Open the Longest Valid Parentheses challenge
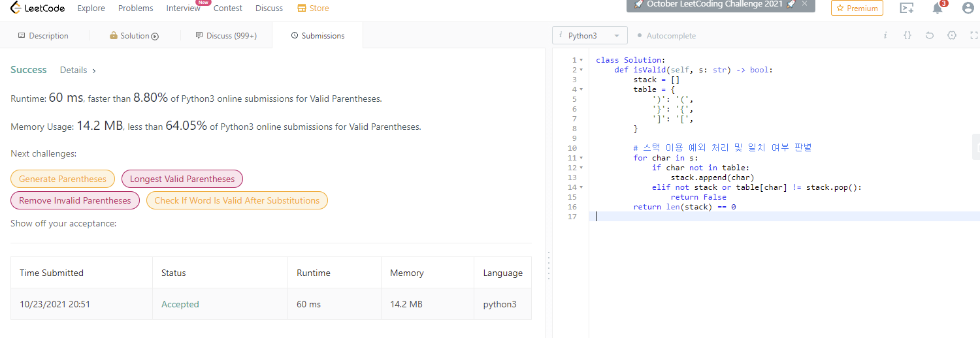The height and width of the screenshot is (338, 980). pyautogui.click(x=182, y=179)
